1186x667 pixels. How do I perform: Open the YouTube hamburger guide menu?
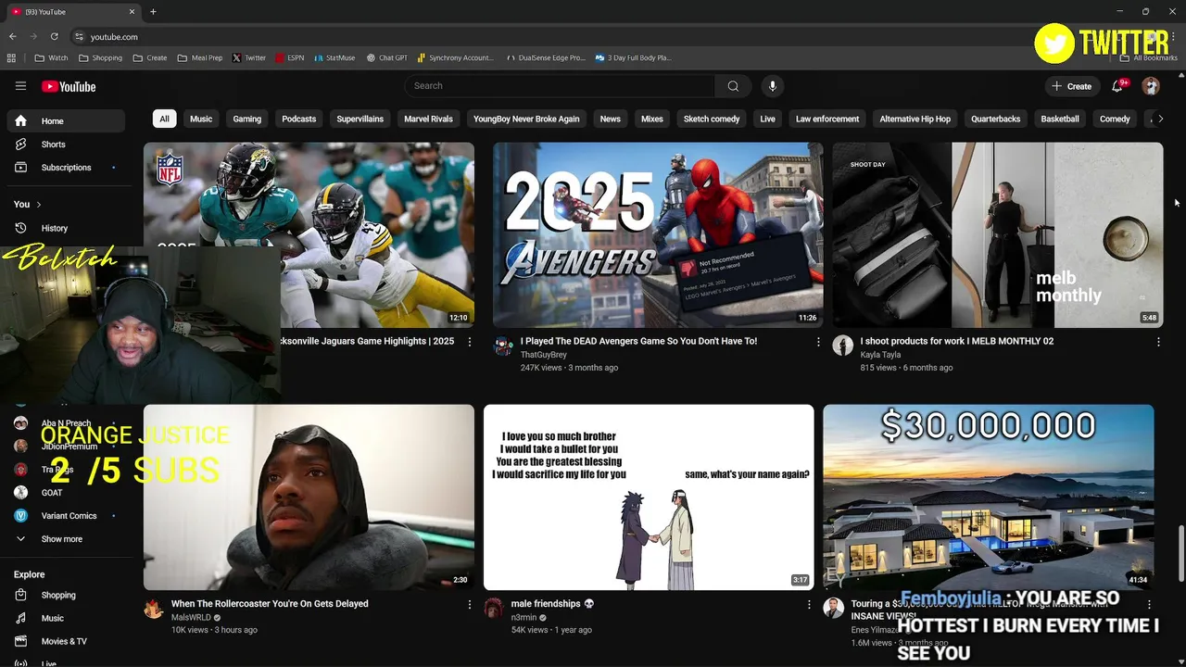click(20, 86)
